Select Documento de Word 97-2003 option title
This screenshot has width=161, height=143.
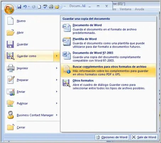click(x=93, y=53)
